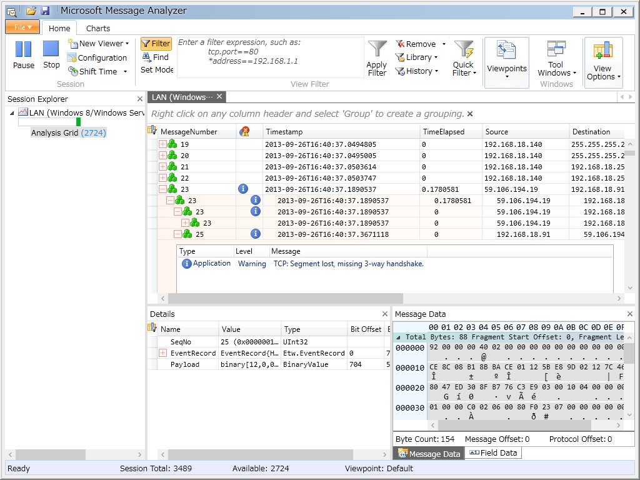
Task: Collapse message 25 row
Action: pos(177,234)
